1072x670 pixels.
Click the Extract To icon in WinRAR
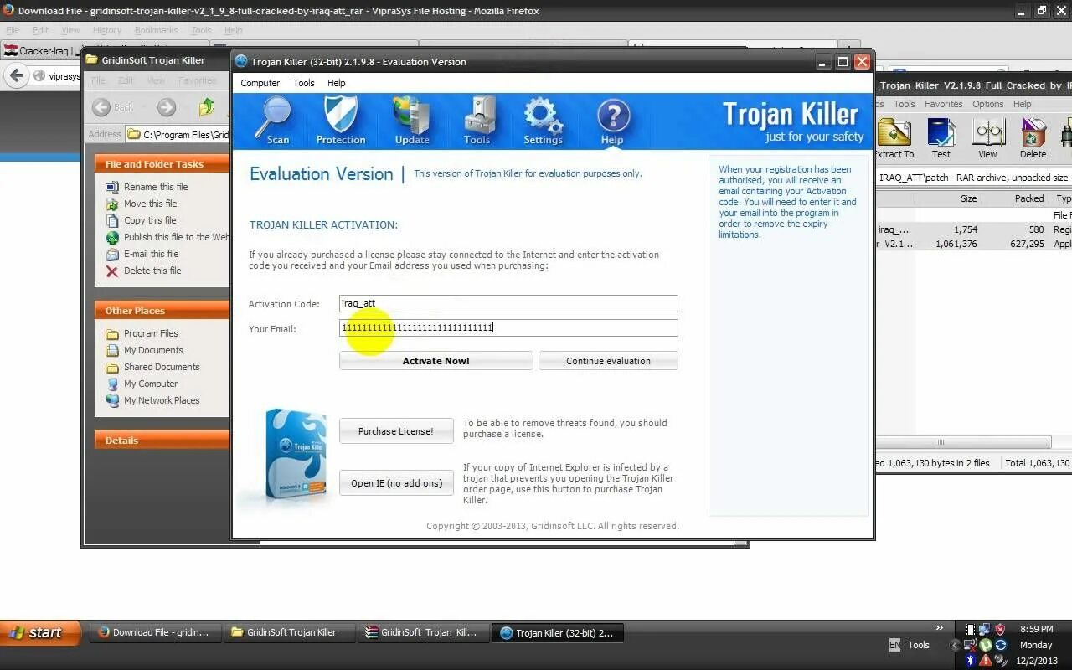tap(894, 138)
